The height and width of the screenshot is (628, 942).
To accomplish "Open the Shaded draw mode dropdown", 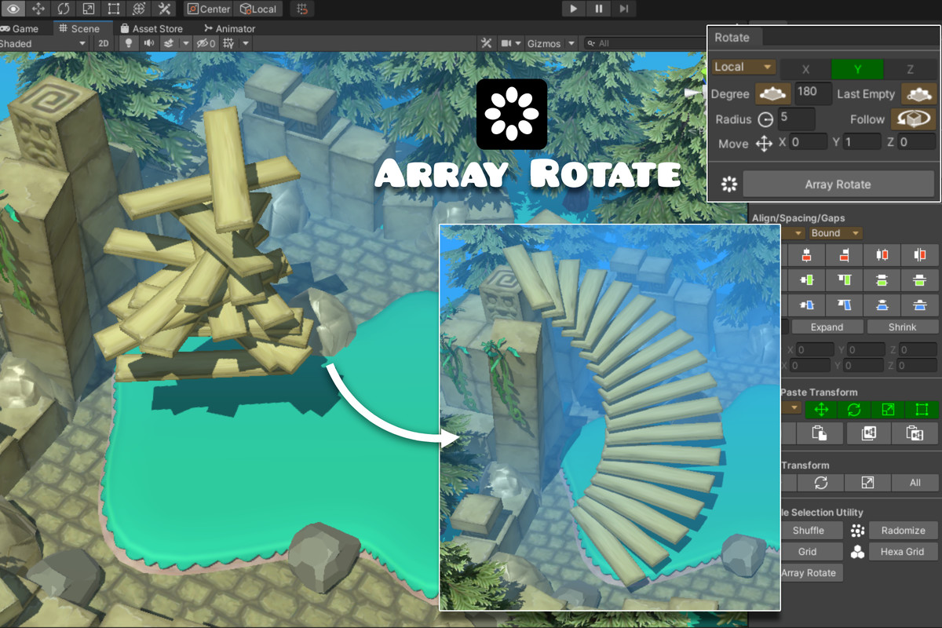I will (x=43, y=43).
